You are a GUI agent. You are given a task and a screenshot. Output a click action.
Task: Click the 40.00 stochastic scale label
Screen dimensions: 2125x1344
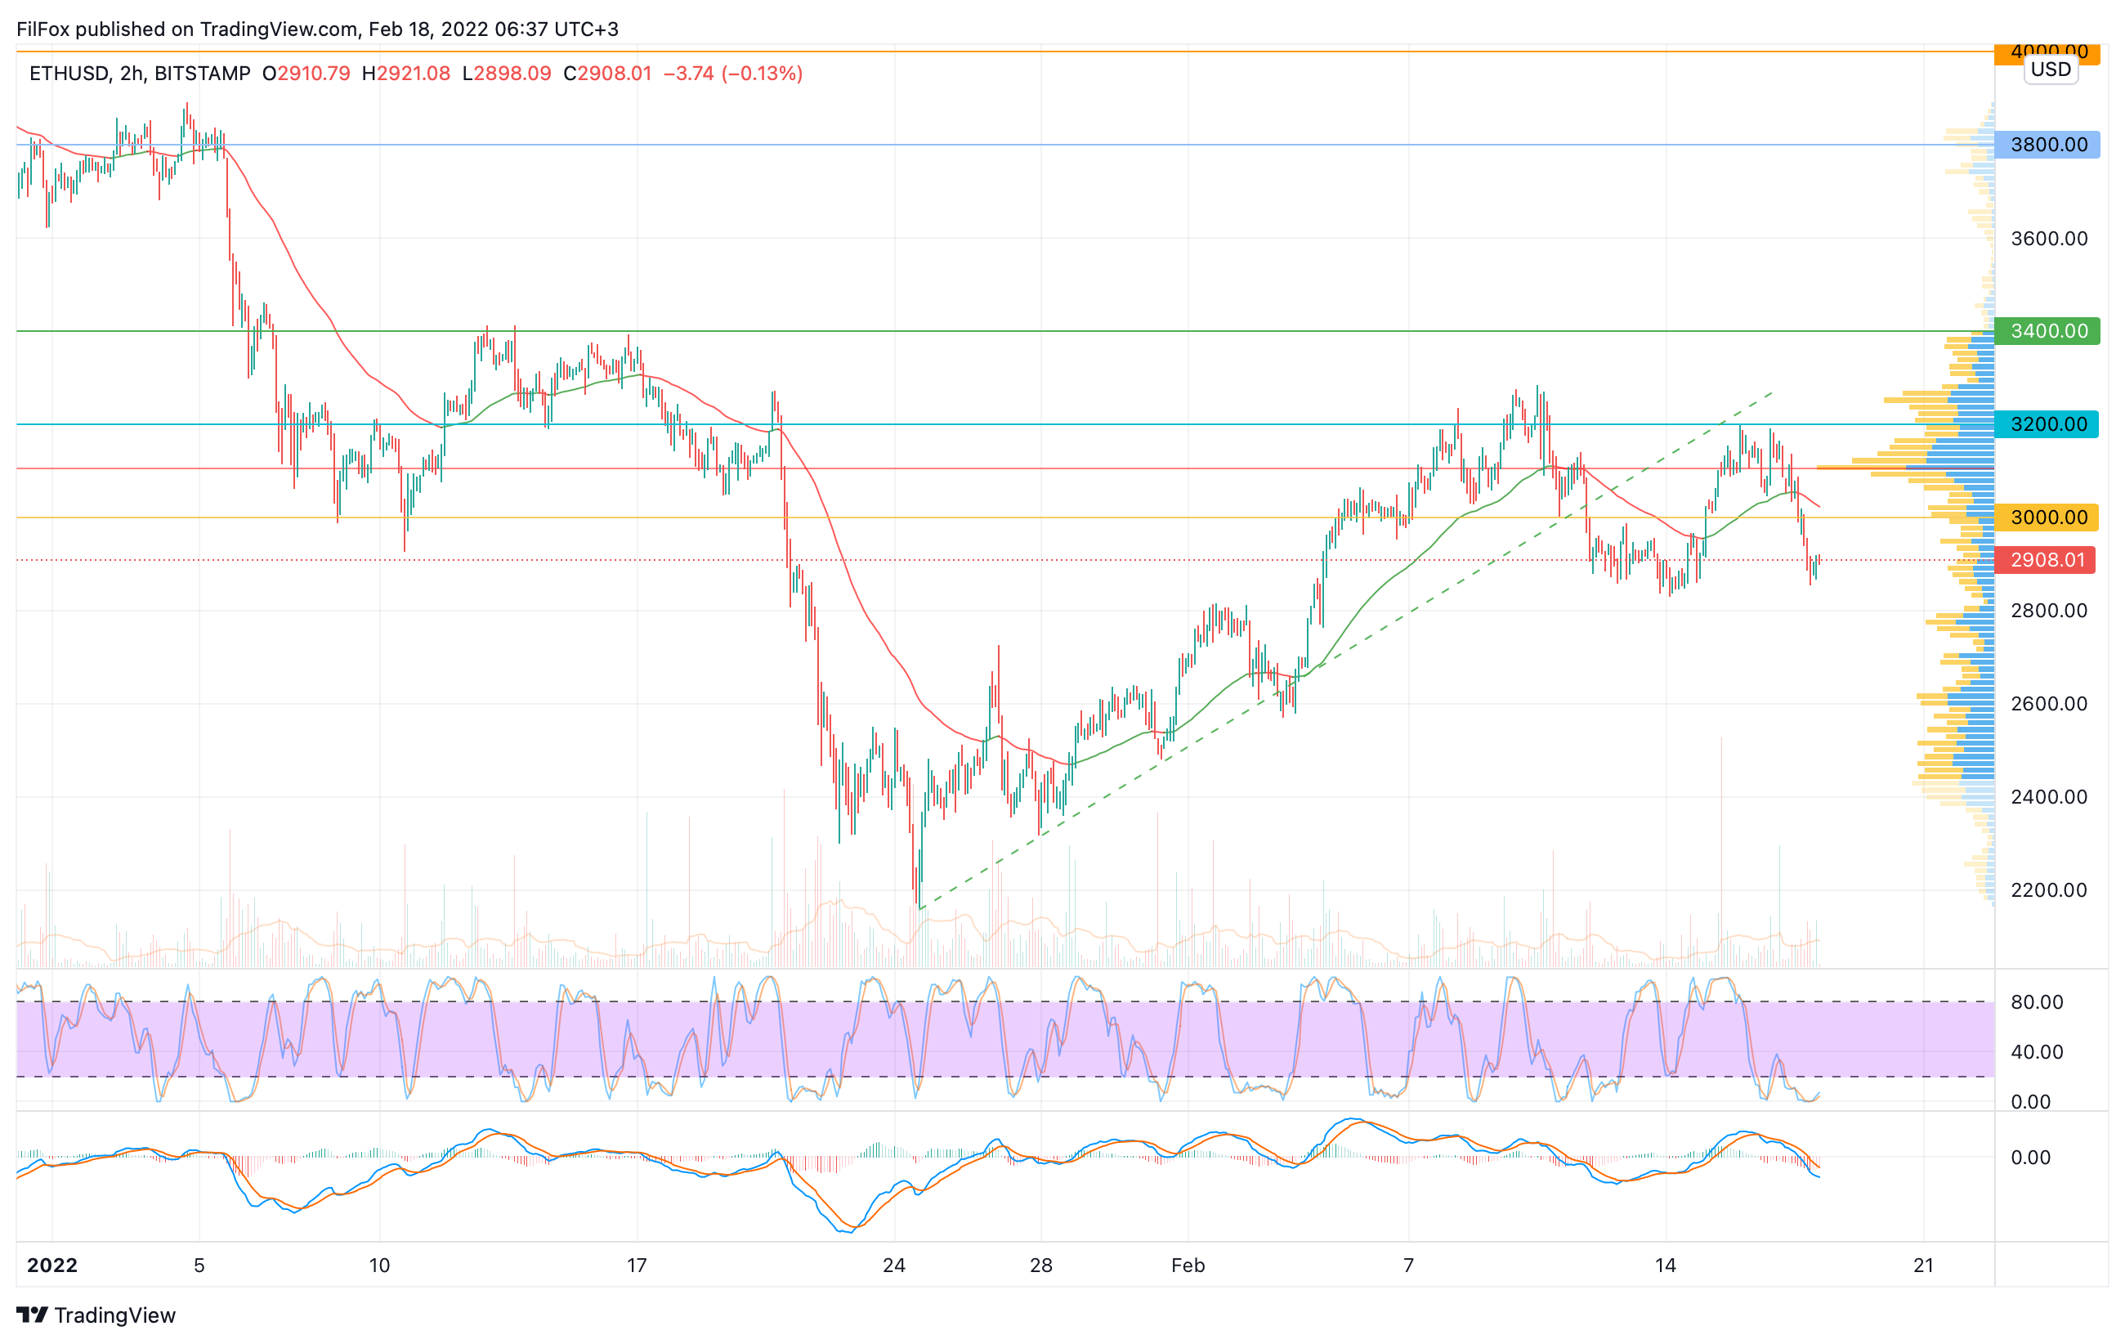tap(2037, 1052)
